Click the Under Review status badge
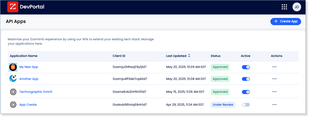309x117 pixels. (x=223, y=105)
